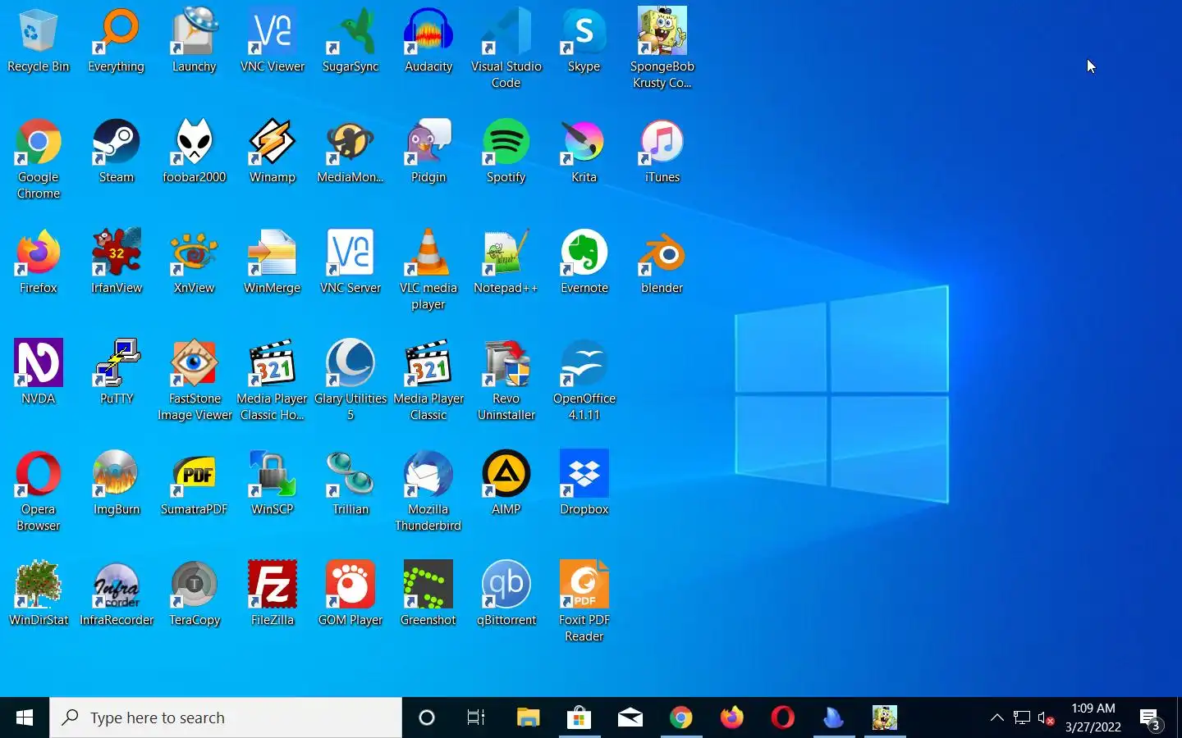The image size is (1182, 738).
Task: Select the Evernote elephant icon
Action: 584,252
